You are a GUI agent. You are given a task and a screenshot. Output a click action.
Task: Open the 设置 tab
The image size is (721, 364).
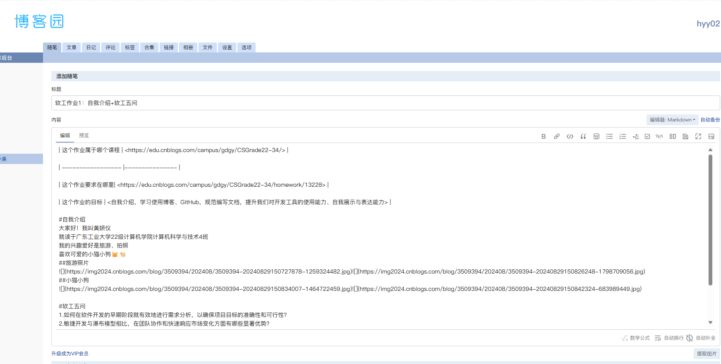pyautogui.click(x=227, y=48)
